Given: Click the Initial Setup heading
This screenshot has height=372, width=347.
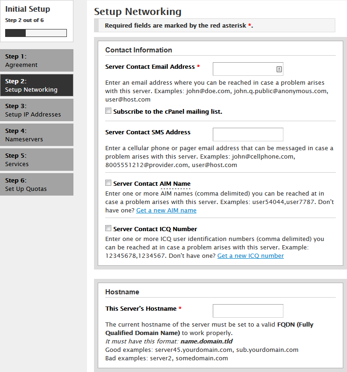Looking at the screenshot, I should pyautogui.click(x=28, y=9).
